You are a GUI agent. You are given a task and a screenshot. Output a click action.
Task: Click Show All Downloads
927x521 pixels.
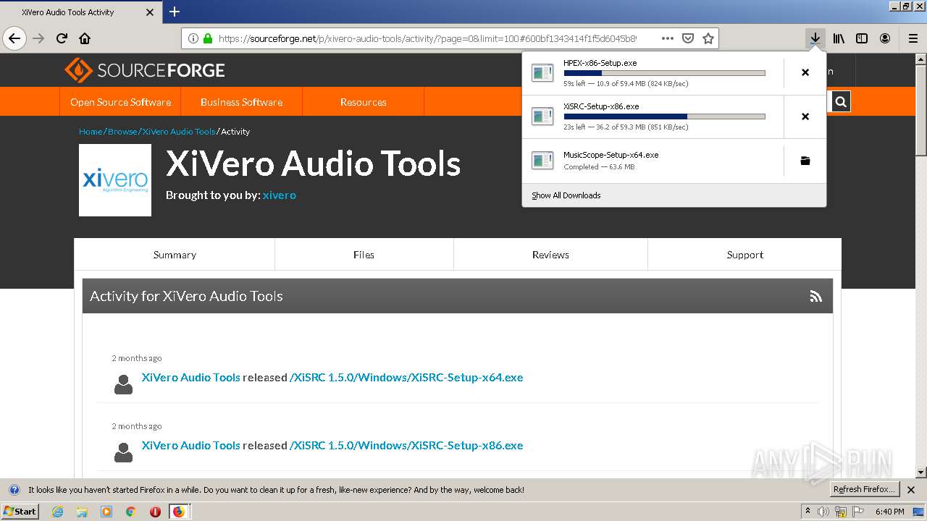click(x=566, y=195)
